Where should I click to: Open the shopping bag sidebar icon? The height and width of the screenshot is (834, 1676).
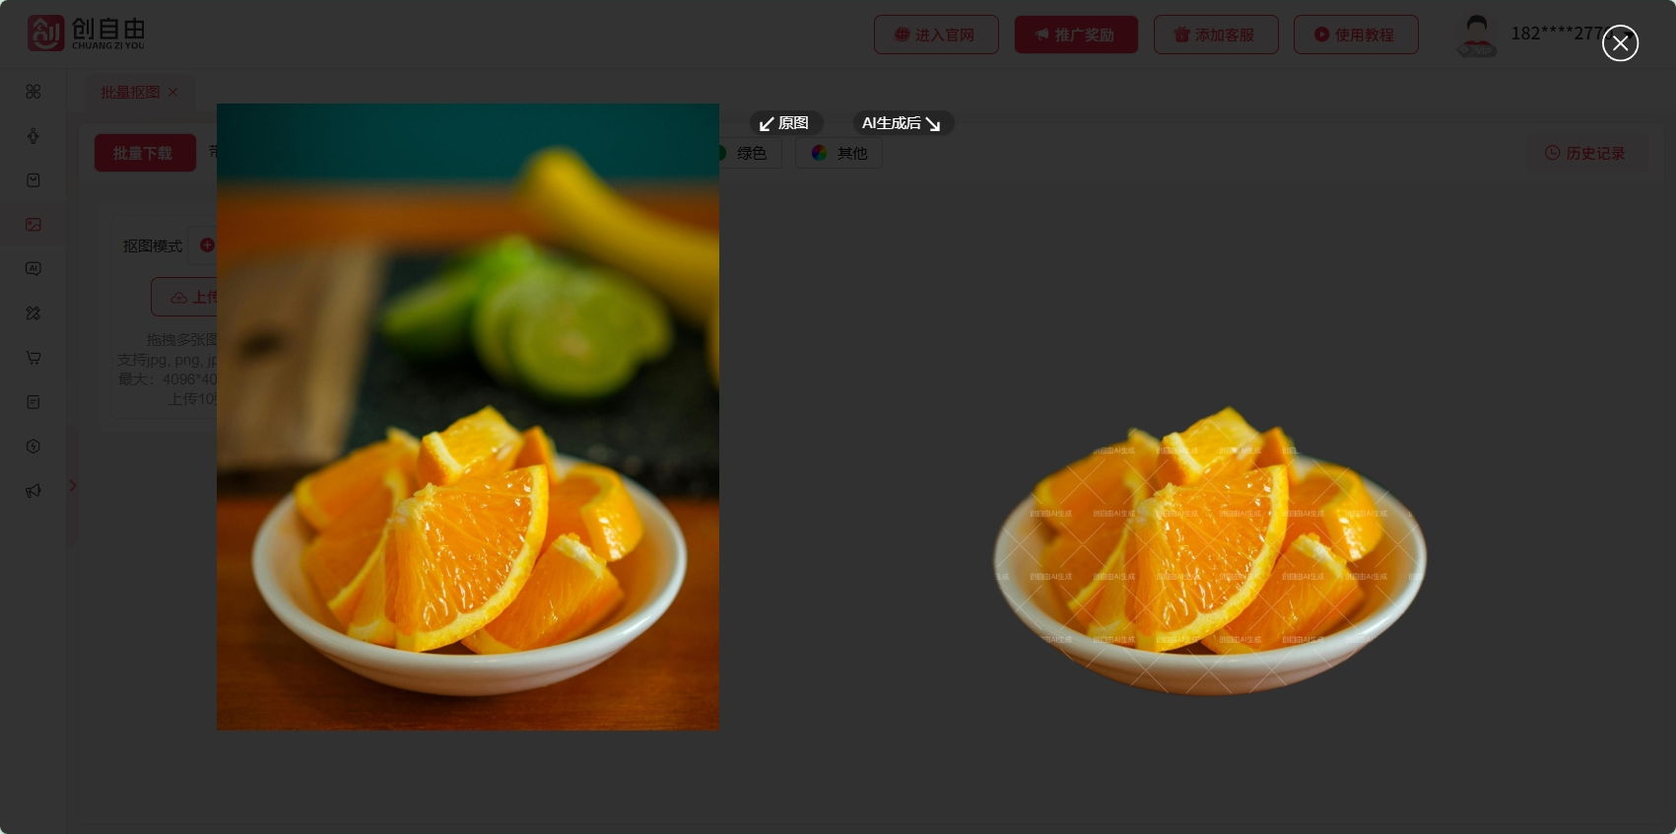(x=34, y=180)
